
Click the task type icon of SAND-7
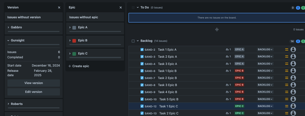click(x=142, y=78)
